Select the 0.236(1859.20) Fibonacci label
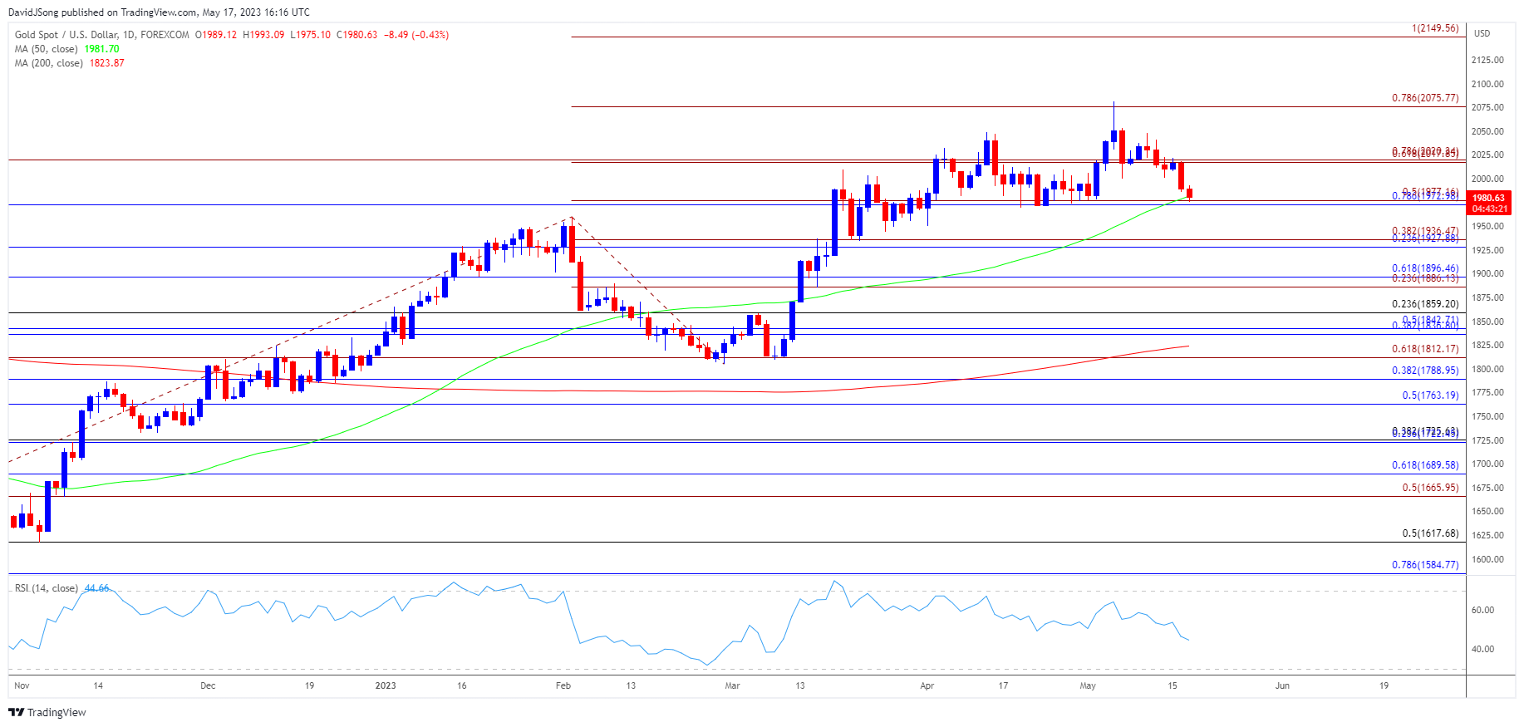 pos(1424,304)
